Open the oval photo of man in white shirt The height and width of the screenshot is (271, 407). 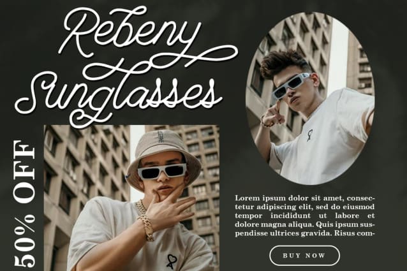310,99
